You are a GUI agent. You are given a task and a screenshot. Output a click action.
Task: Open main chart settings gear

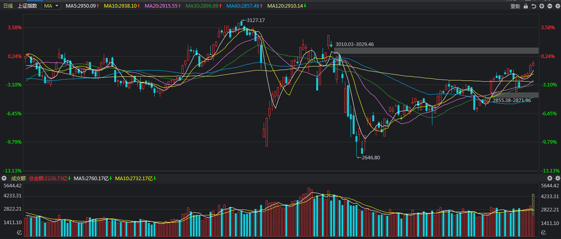click(557, 6)
